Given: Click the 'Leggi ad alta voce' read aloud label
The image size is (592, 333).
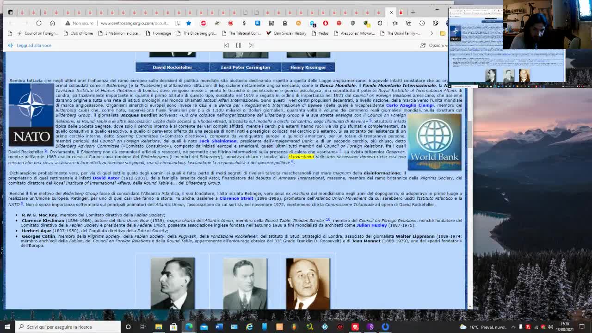Looking at the screenshot, I should pos(34,45).
